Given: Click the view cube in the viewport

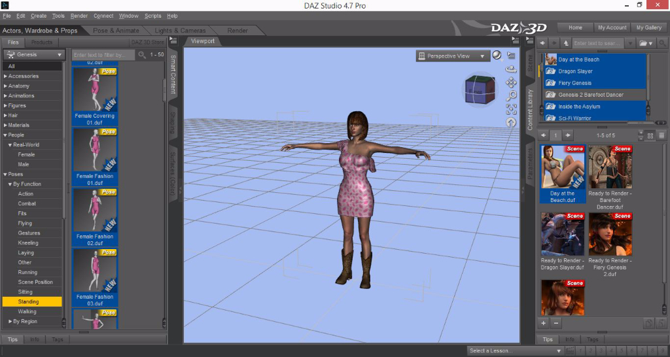Looking at the screenshot, I should click(x=480, y=90).
